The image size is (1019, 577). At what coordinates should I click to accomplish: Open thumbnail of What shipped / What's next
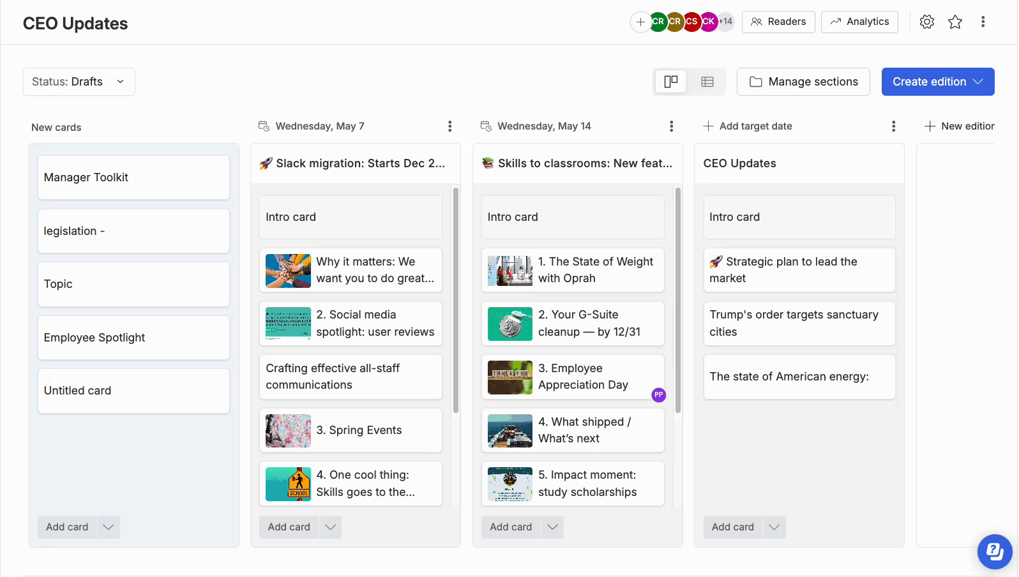pyautogui.click(x=510, y=431)
